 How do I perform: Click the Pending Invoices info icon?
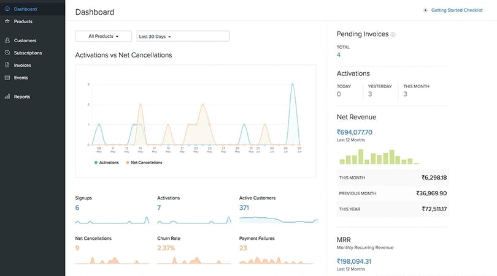(x=393, y=34)
